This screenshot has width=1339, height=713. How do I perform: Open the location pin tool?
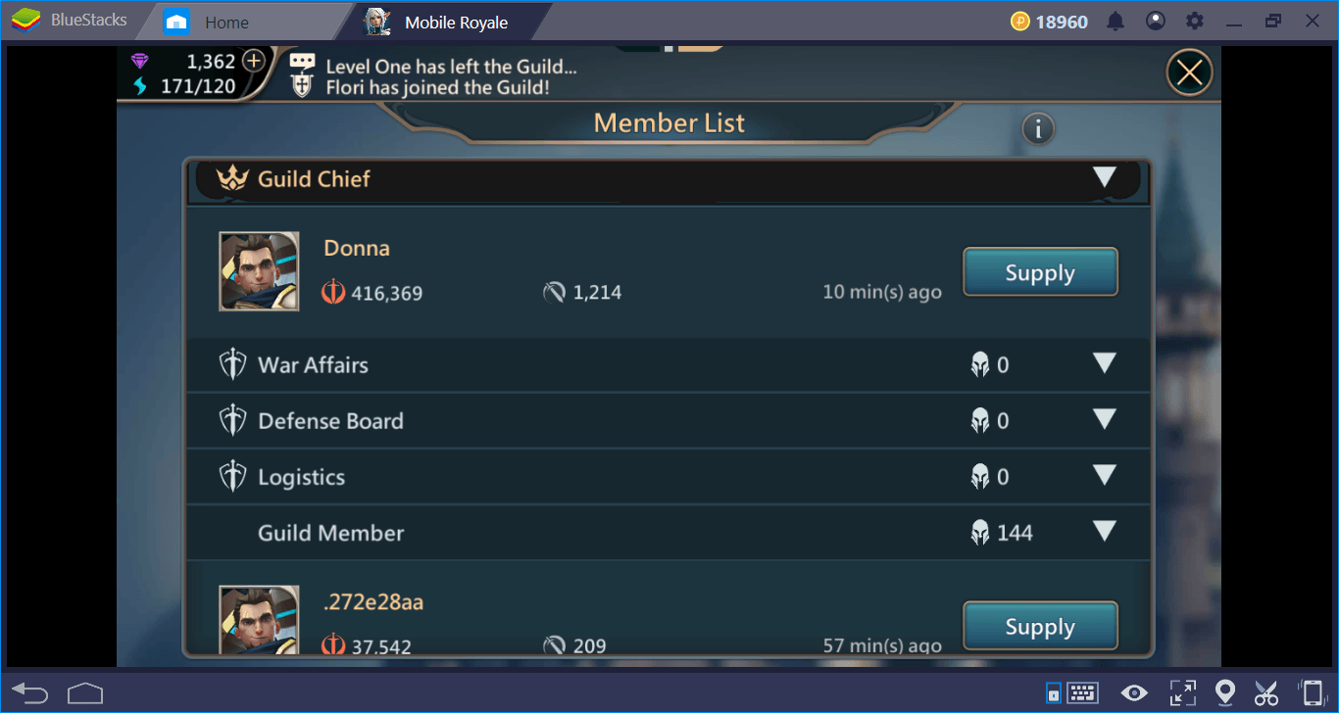point(1224,692)
